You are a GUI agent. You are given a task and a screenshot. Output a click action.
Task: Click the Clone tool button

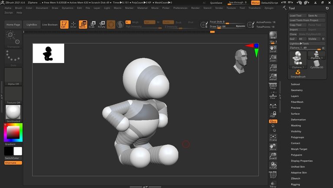(293, 34)
